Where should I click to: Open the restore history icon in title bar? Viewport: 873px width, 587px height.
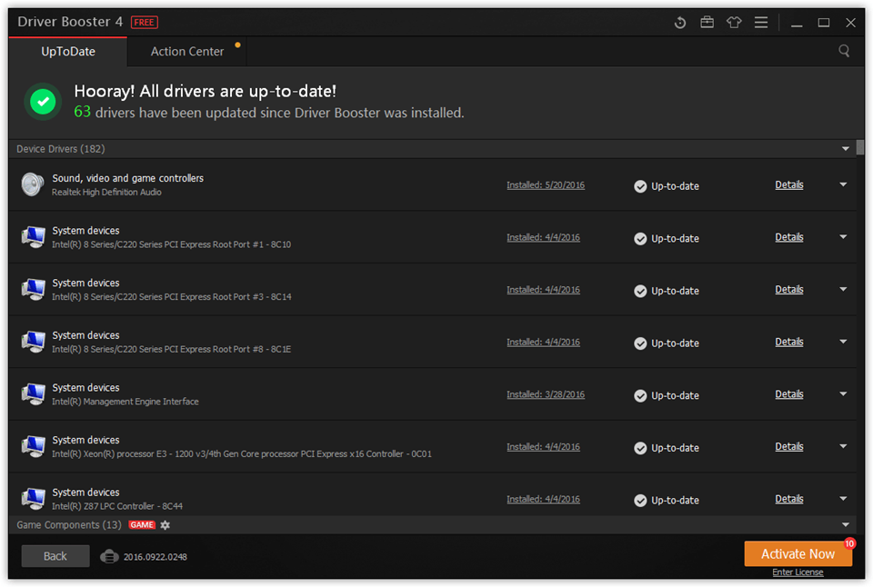pyautogui.click(x=680, y=23)
